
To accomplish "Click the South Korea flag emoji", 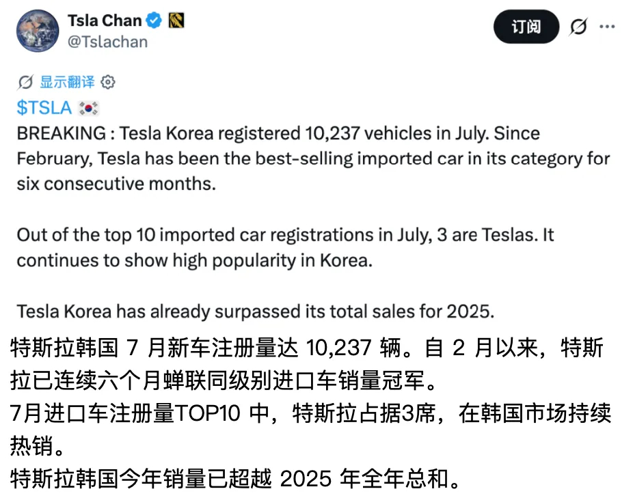I will click(x=88, y=108).
